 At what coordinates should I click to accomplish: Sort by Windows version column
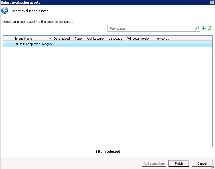coord(140,39)
